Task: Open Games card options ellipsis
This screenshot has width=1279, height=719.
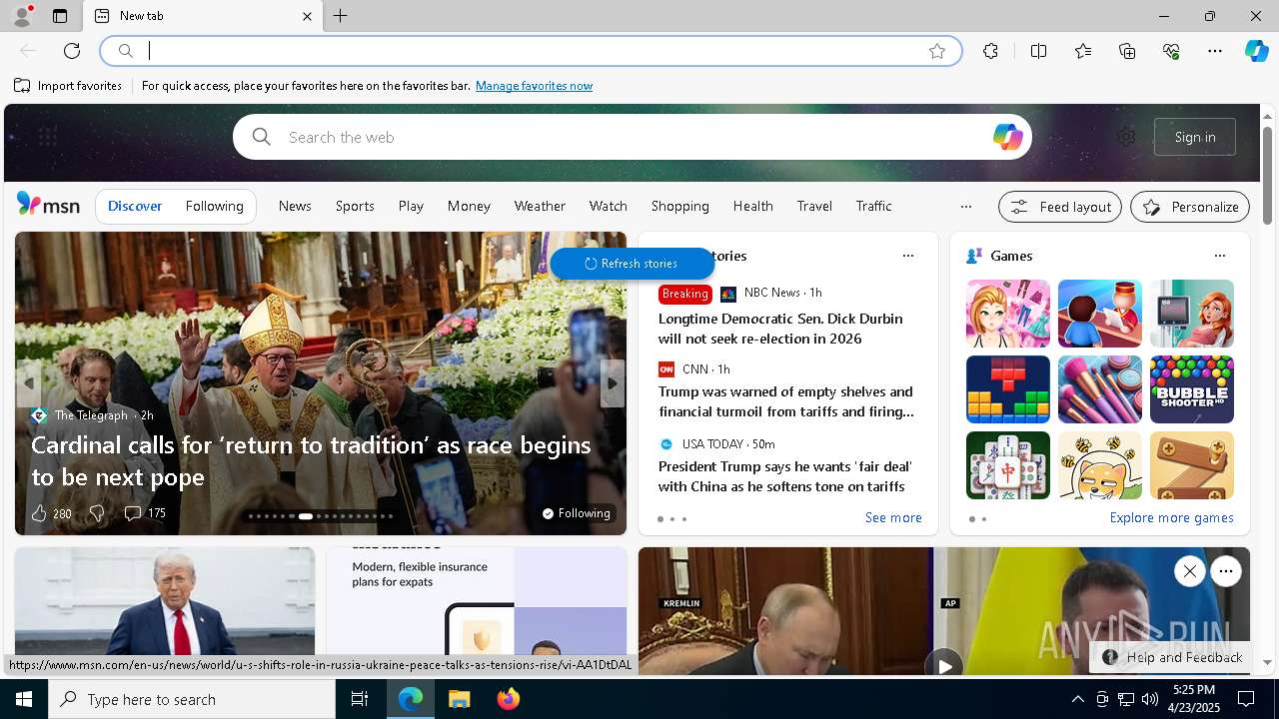Action: click(x=1219, y=256)
